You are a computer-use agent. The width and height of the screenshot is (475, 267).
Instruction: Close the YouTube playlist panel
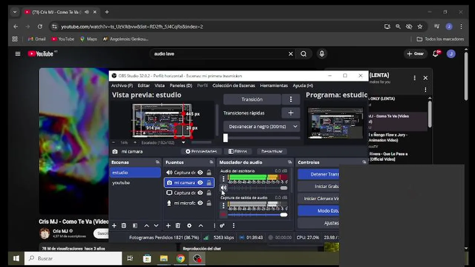coord(425,78)
